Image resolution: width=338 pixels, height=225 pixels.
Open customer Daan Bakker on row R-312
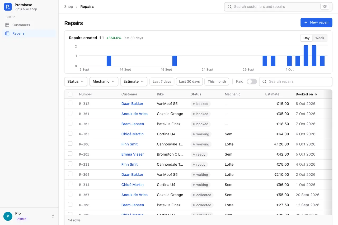(132, 104)
